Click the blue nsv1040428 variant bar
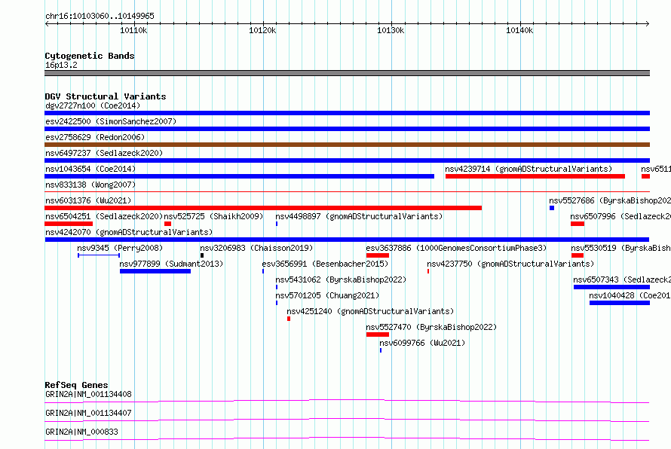 point(620,303)
